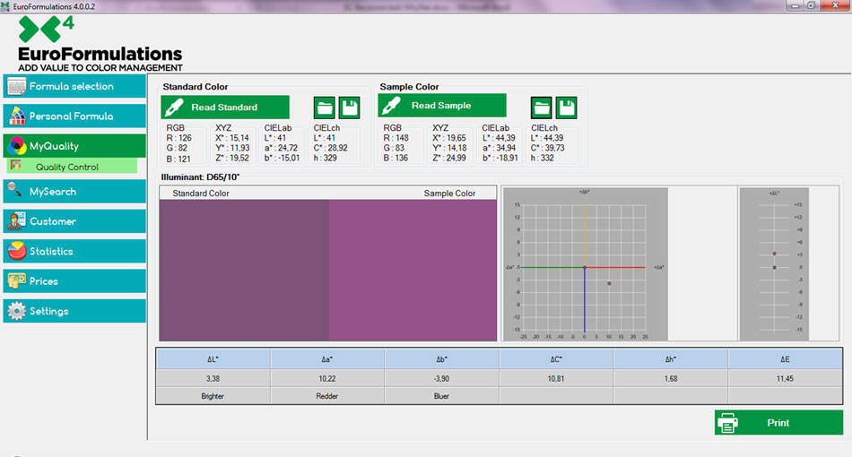
Task: Click standard C* : 28,92 value
Action: coord(330,148)
